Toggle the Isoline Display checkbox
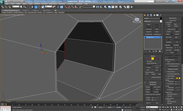Image resolution: width=183 pixels, height=111 pixels. tap(166, 76)
